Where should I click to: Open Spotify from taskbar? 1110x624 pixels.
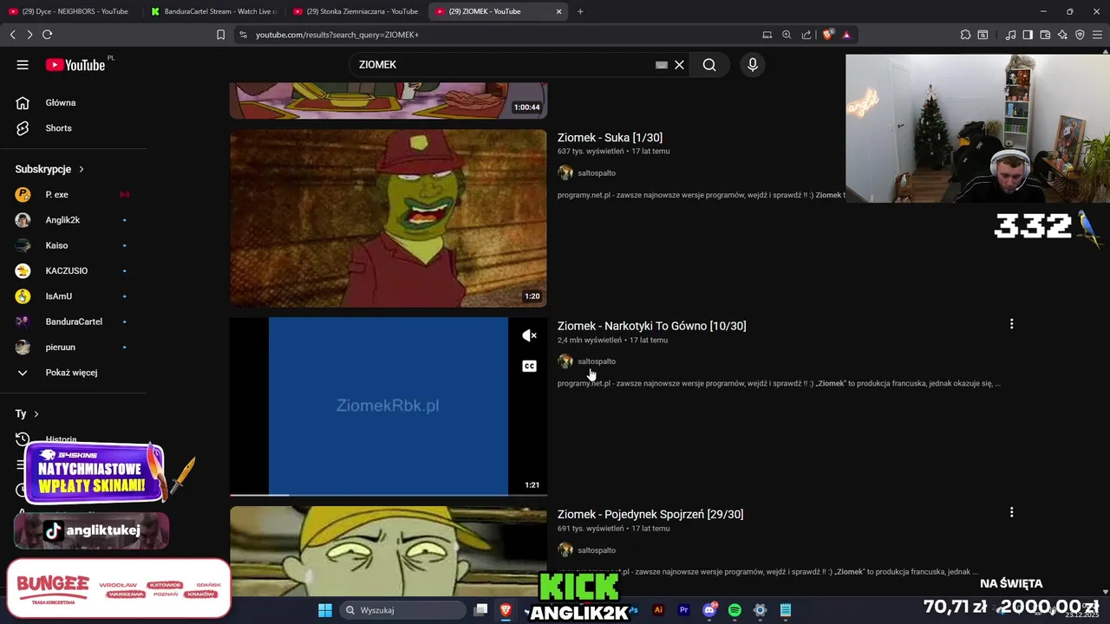pos(735,610)
